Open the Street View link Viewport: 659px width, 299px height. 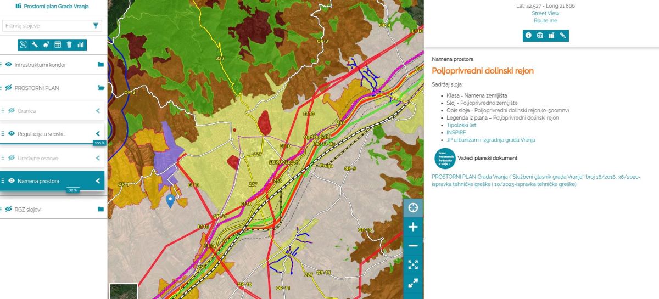[545, 13]
